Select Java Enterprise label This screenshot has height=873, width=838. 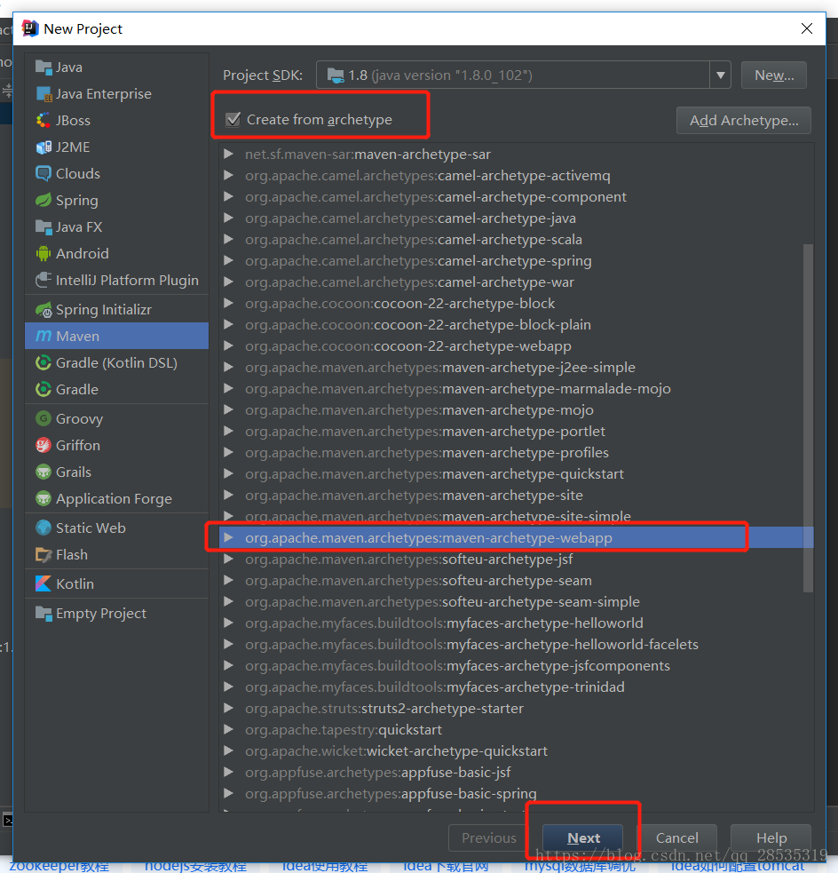pyautogui.click(x=104, y=94)
